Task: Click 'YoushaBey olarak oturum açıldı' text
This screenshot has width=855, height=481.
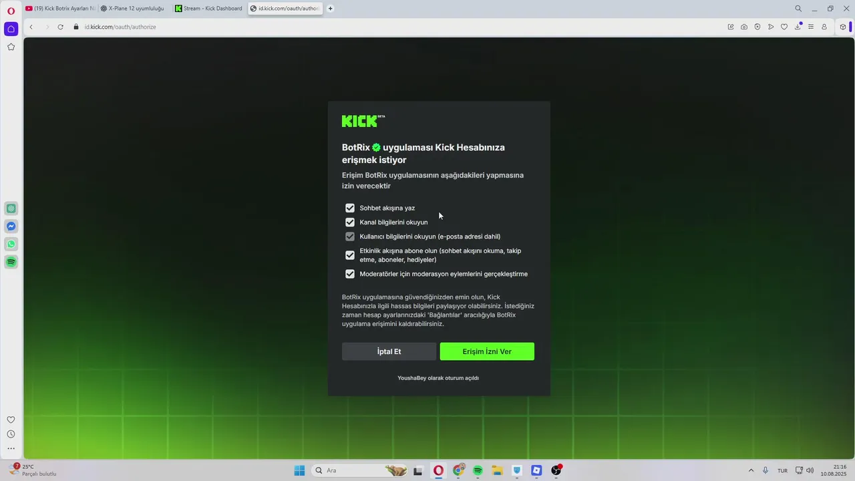Action: [x=438, y=378]
